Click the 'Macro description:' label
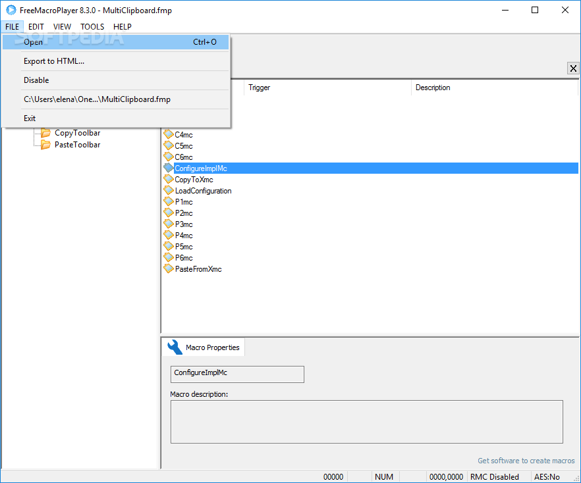This screenshot has height=483, width=581. pos(199,394)
